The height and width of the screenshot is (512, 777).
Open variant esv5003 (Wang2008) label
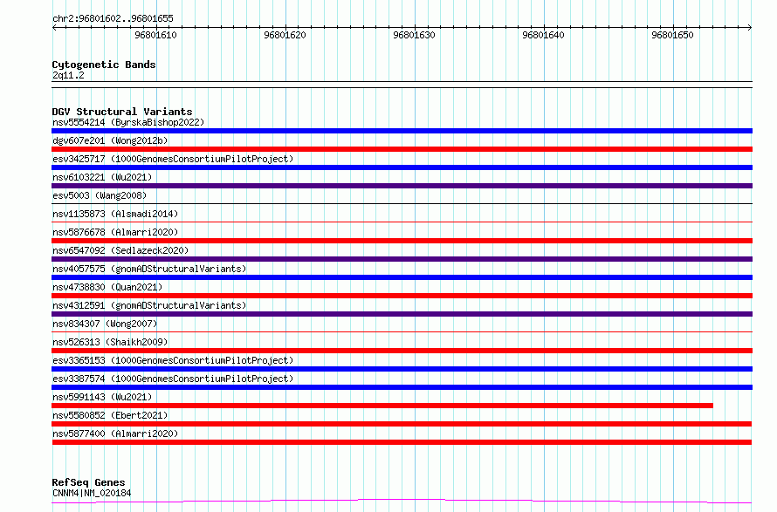pos(100,195)
